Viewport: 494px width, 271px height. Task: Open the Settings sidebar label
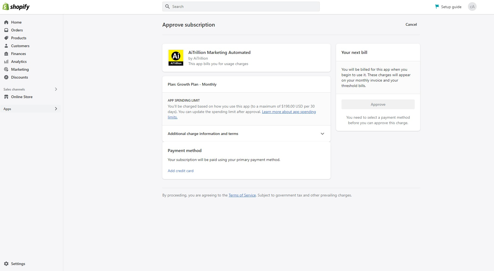tap(18, 264)
